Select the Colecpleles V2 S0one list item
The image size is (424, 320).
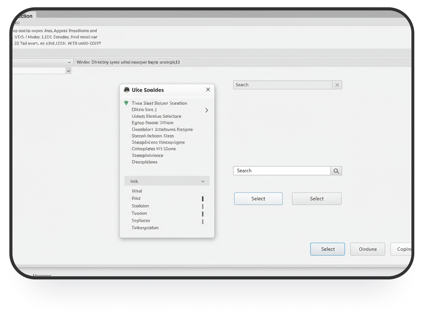[154, 149]
